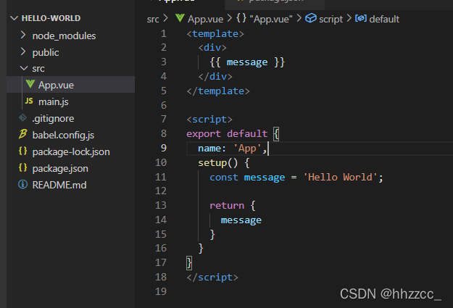Click the Vue logo in the breadcrumb
This screenshot has height=308, width=453.
(x=180, y=18)
